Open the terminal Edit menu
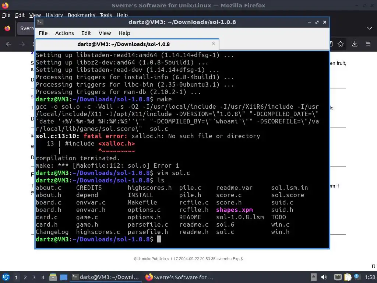This screenshot has width=377, height=283. pos(86,33)
